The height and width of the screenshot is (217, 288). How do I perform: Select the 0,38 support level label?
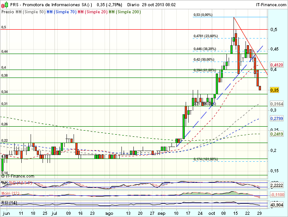click(x=4, y=75)
